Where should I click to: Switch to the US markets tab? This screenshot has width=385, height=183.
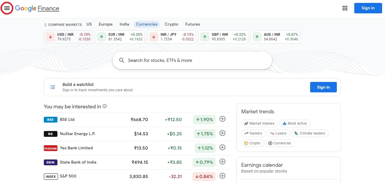tap(89, 24)
